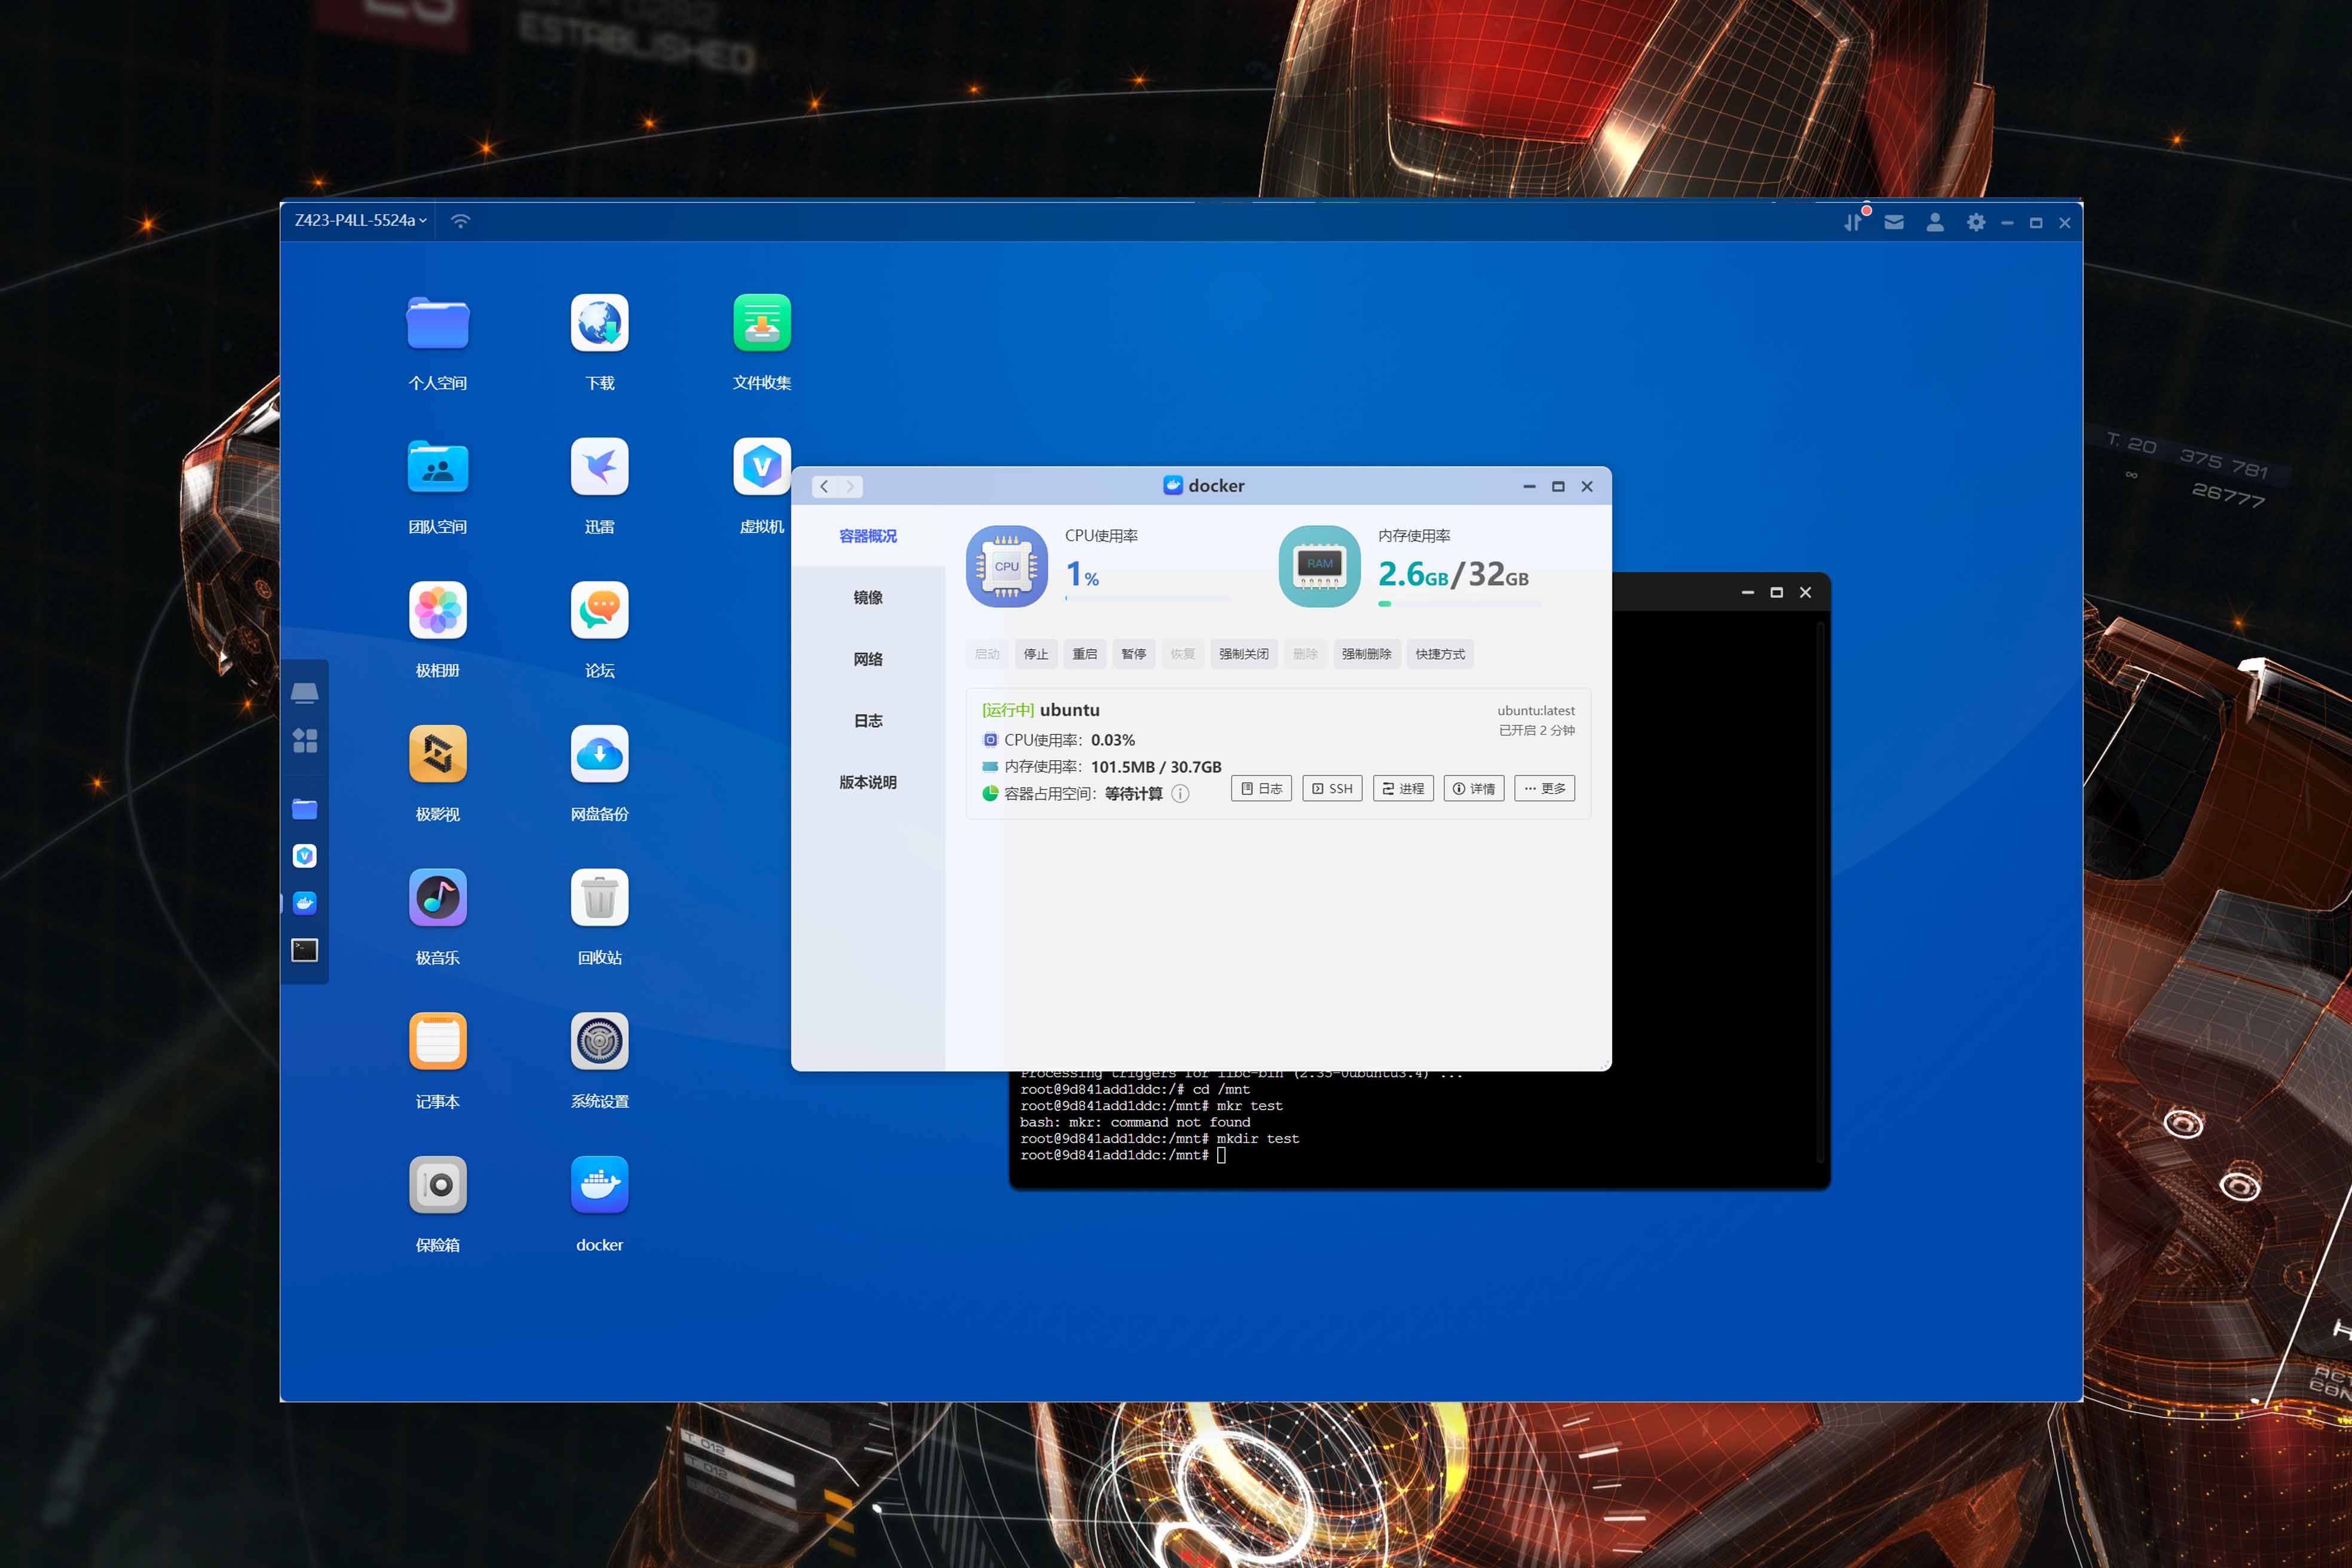Open SSH for the ubuntu container
This screenshot has width=2352, height=1568.
tap(1332, 788)
